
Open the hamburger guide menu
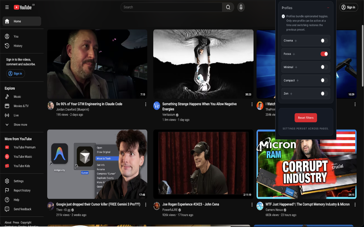tap(7, 7)
